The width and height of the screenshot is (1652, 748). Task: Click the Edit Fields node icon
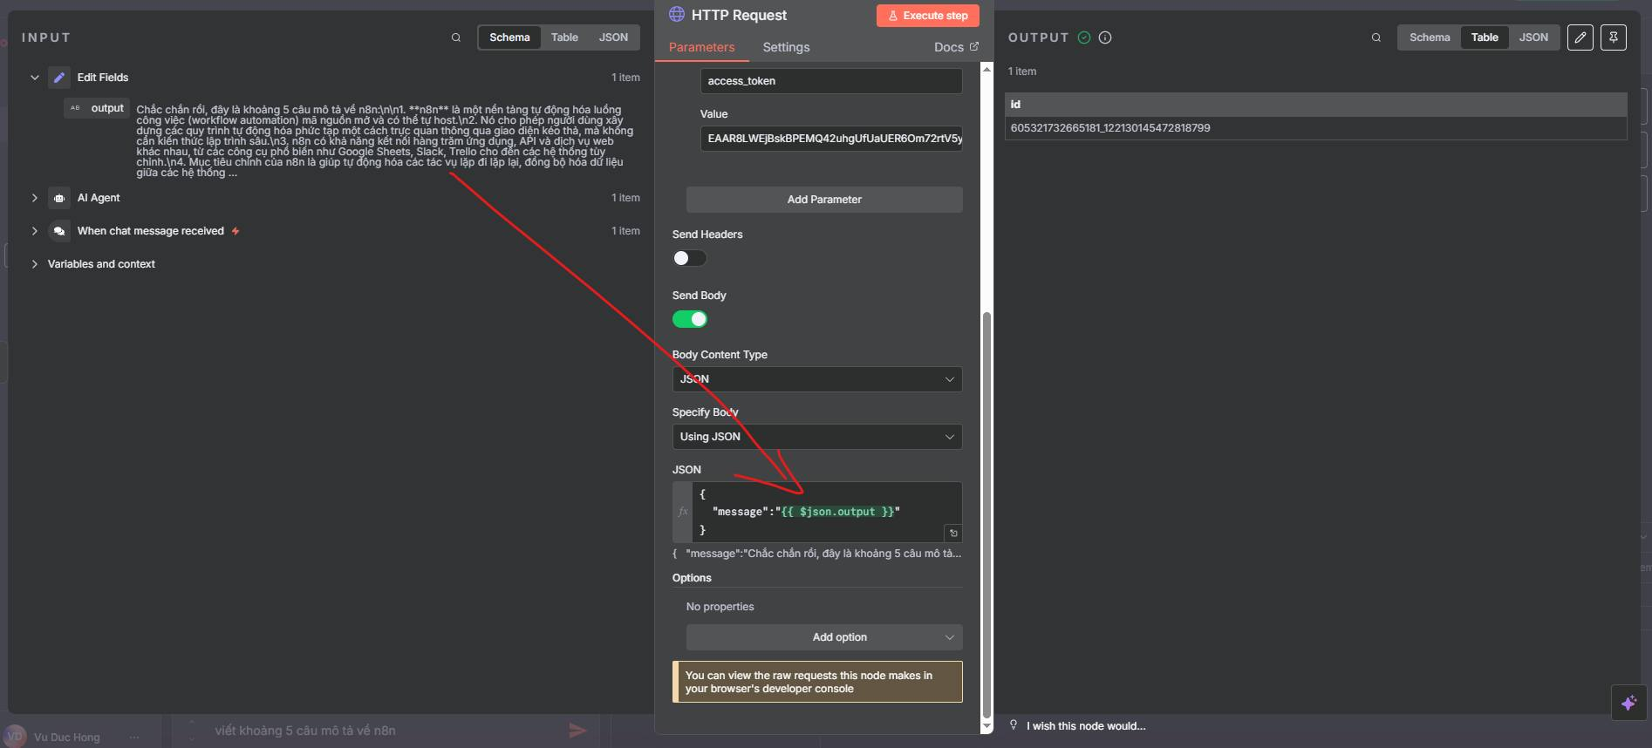click(59, 78)
